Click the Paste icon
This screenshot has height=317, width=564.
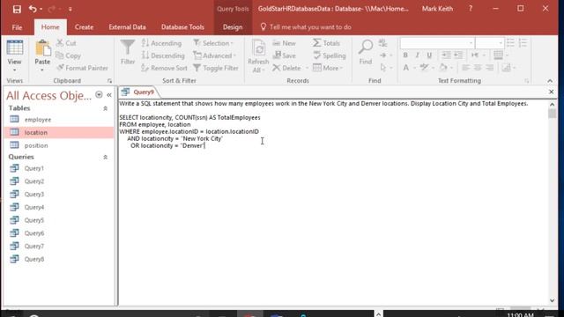tap(42, 48)
